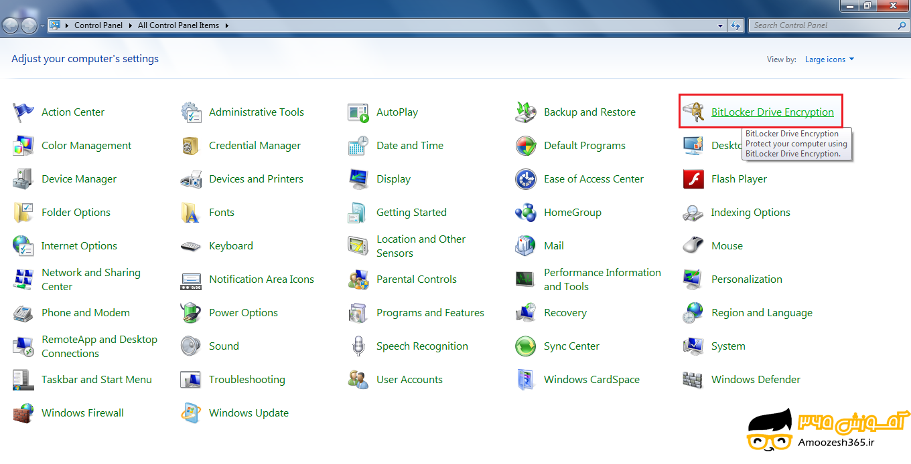Open Taskbar and Start Menu link
Image resolution: width=911 pixels, height=464 pixels.
pos(96,380)
